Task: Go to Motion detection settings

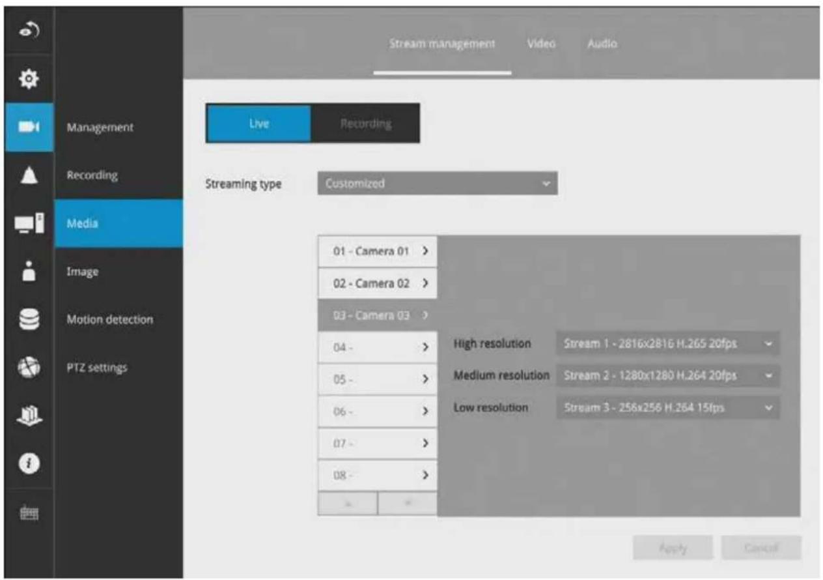Action: click(119, 320)
